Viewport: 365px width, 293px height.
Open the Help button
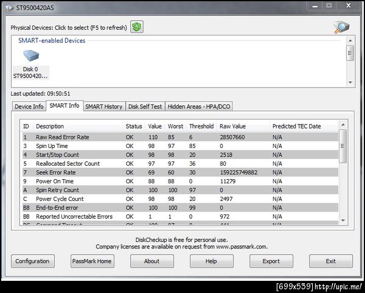coord(211,261)
